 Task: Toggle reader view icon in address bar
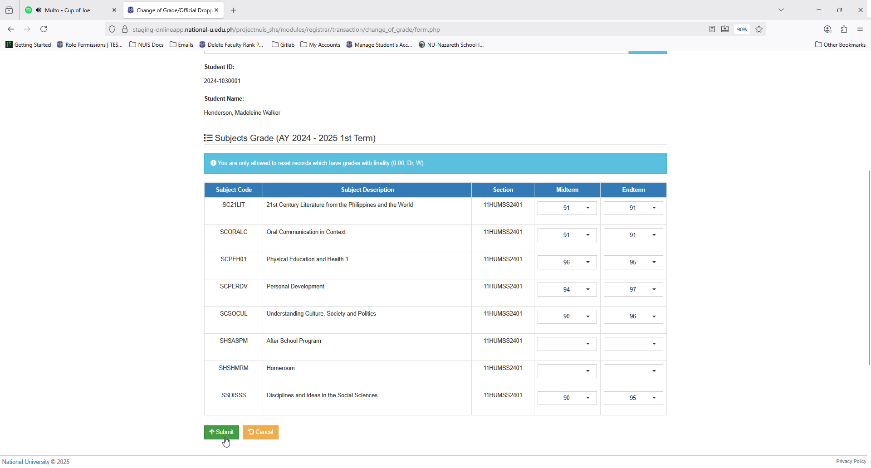(x=712, y=29)
